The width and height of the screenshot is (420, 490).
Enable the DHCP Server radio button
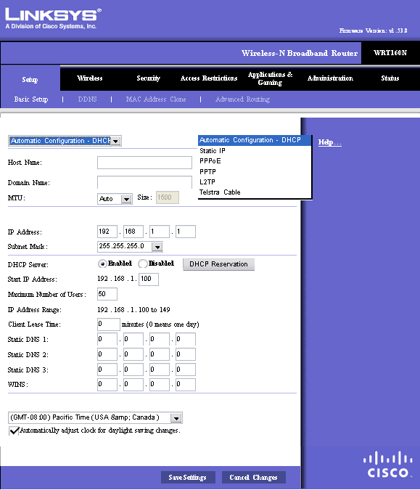tap(102, 264)
